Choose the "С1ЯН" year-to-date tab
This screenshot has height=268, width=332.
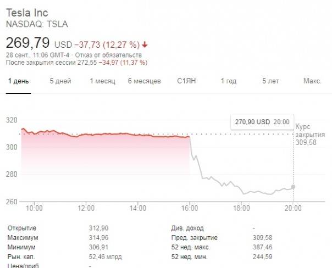pos(186,81)
